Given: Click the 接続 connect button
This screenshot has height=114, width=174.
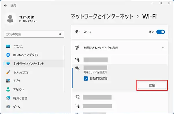Looking at the screenshot, I should coord(152,85).
